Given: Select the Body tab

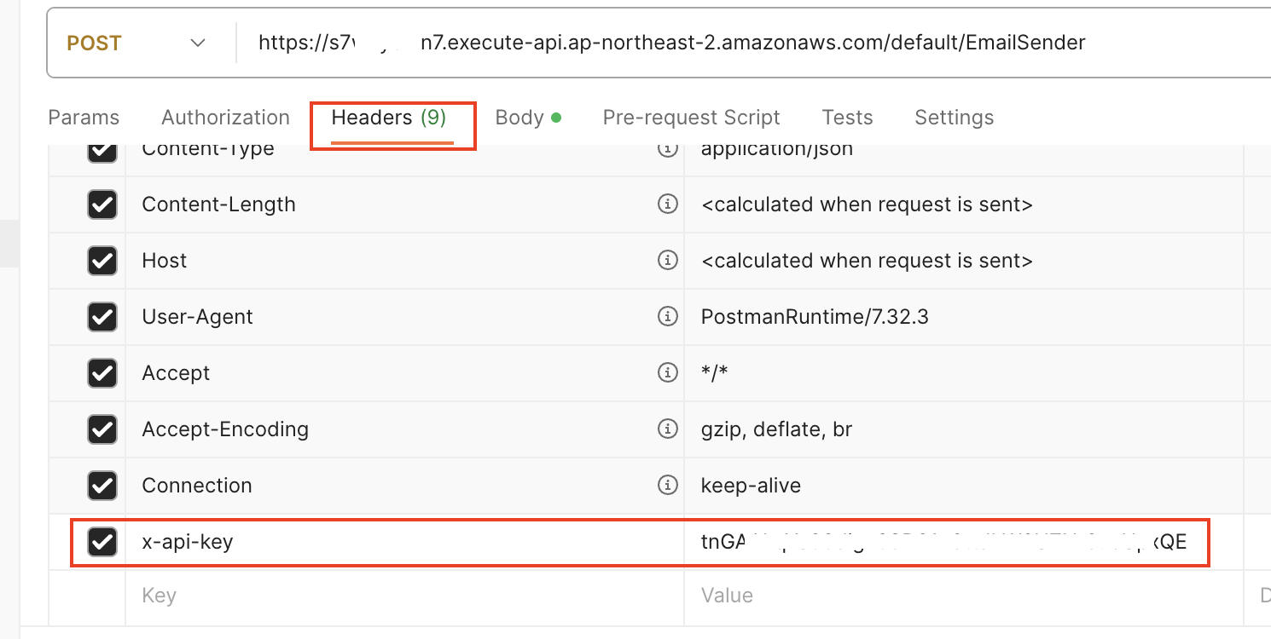Looking at the screenshot, I should (x=528, y=118).
